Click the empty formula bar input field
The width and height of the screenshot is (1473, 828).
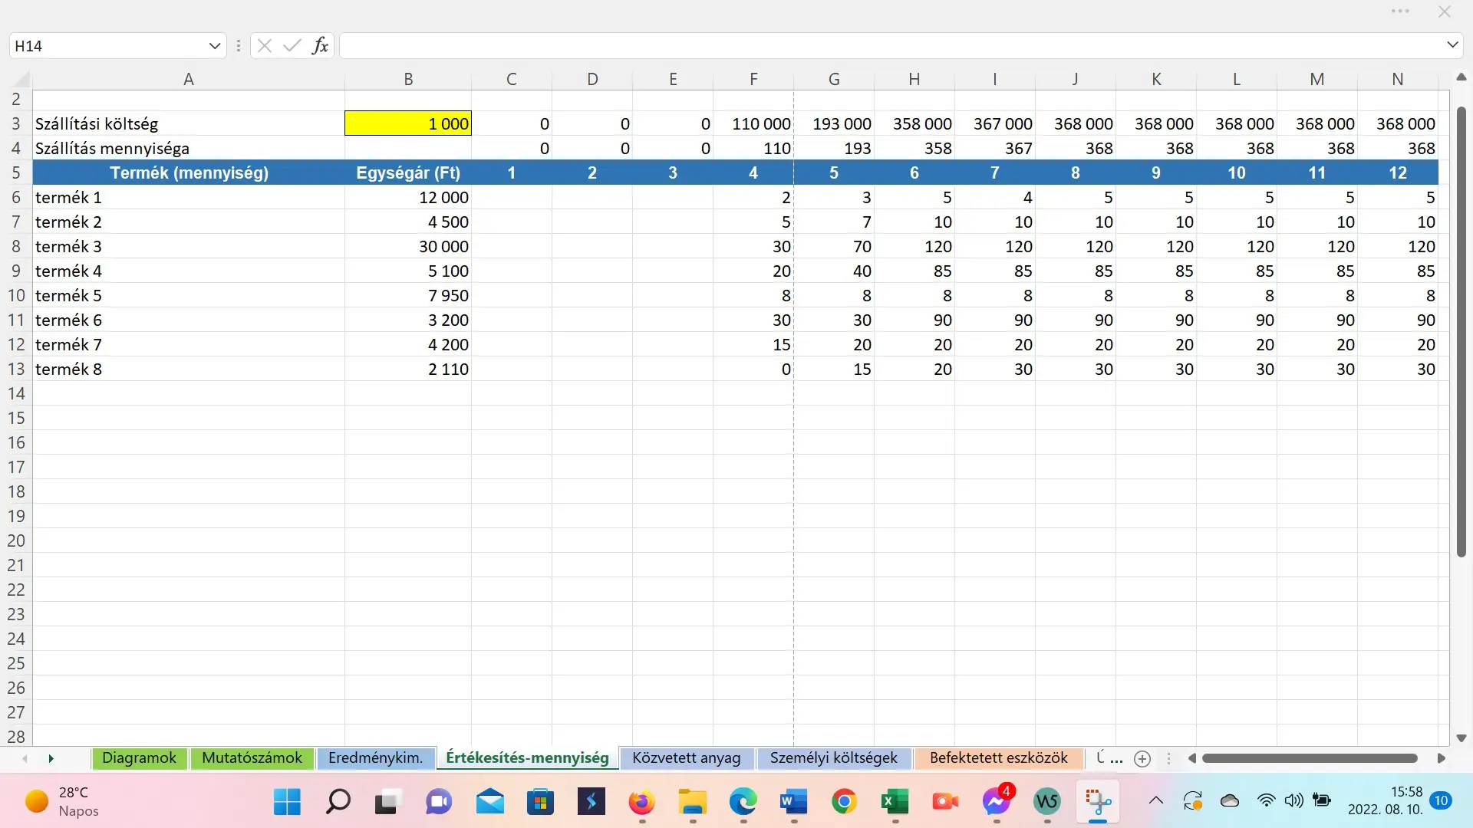tap(890, 46)
